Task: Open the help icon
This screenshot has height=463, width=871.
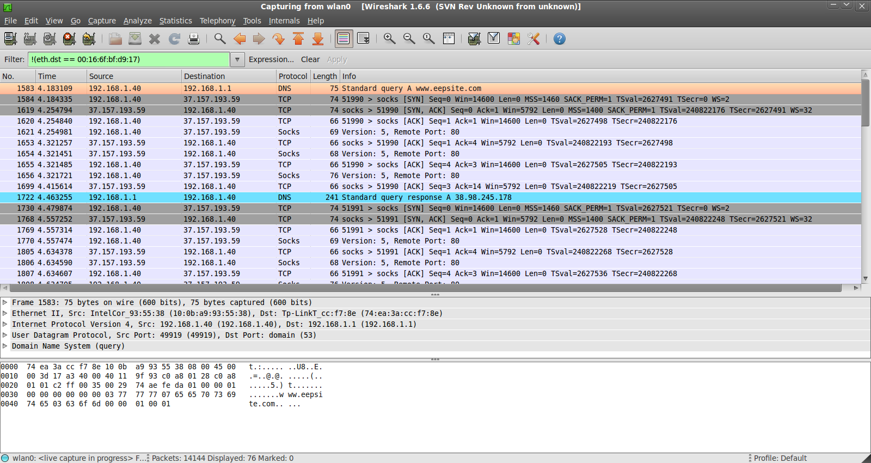Action: (x=560, y=39)
